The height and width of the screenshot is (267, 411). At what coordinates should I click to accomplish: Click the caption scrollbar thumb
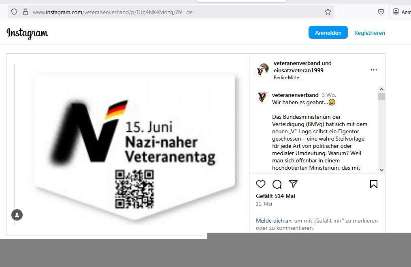(x=381, y=96)
